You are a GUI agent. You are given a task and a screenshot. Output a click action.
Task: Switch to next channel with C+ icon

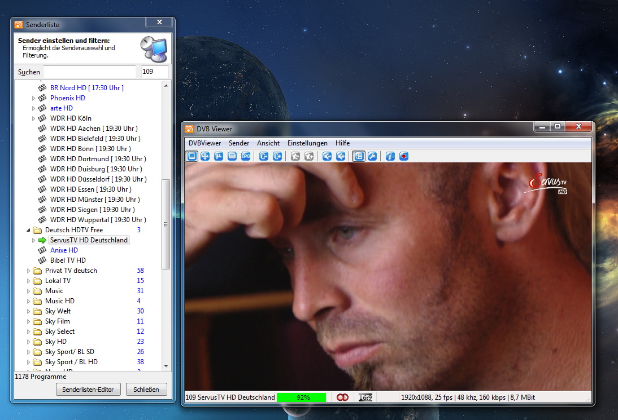[277, 157]
